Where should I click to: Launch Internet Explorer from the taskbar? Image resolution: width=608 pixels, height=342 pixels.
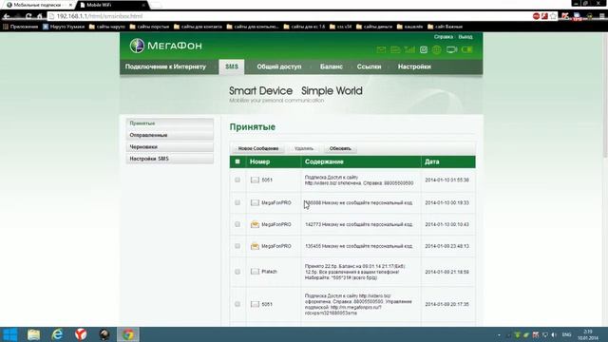(57, 334)
